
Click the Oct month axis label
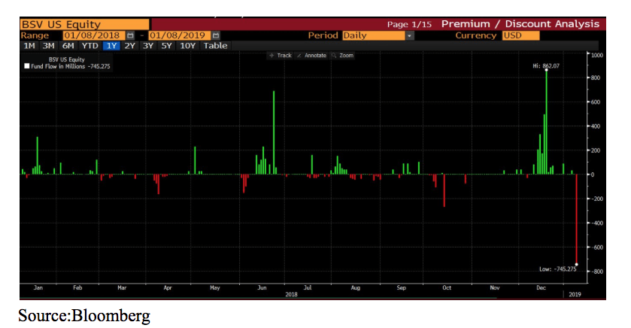[447, 288]
